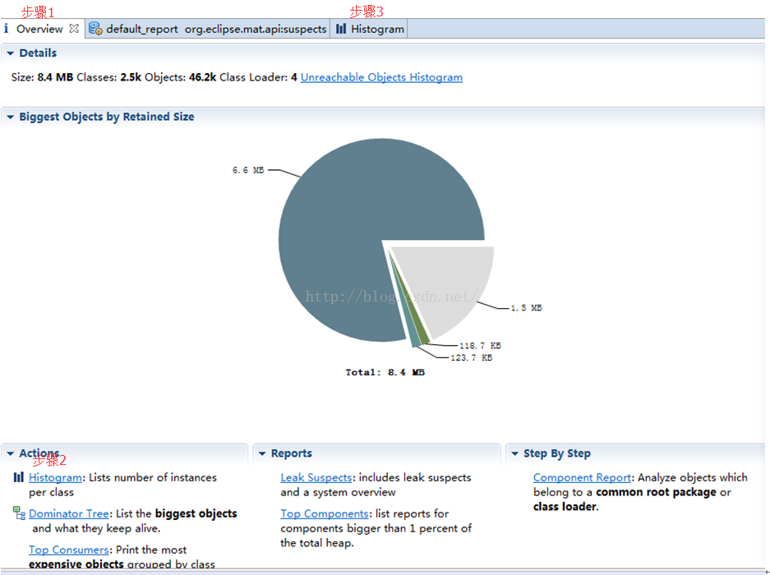This screenshot has width=770, height=575.
Task: Click the Histogram icon in Actions
Action: (19, 476)
